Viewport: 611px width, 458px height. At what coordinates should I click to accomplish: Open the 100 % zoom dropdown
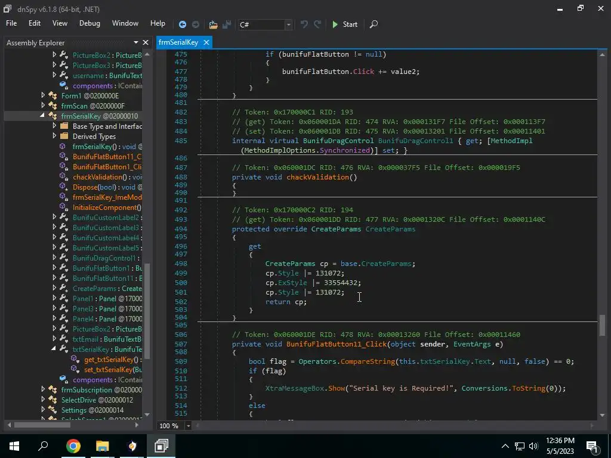188,426
